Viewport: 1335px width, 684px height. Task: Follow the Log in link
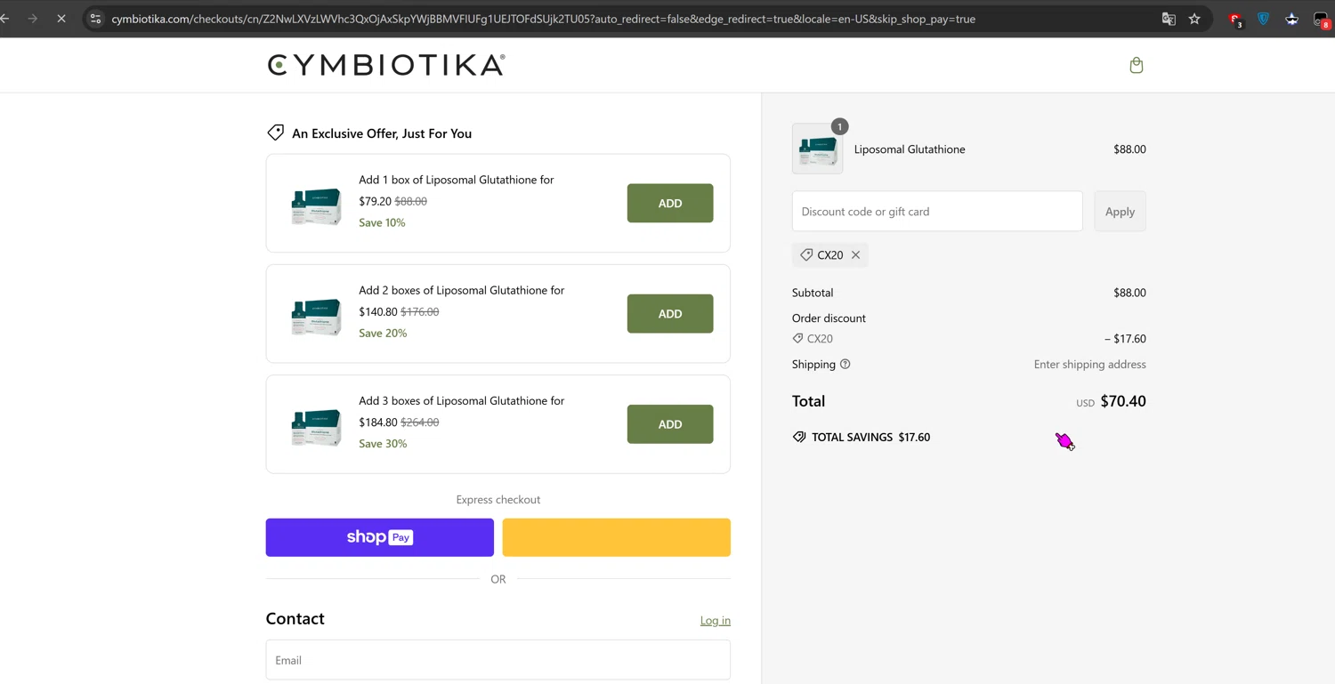(x=716, y=620)
